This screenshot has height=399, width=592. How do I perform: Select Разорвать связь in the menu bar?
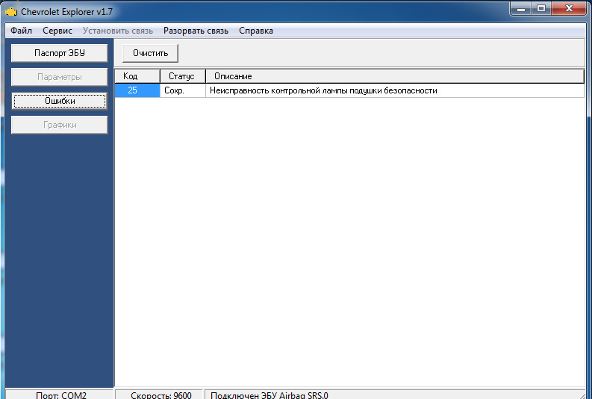tap(196, 31)
